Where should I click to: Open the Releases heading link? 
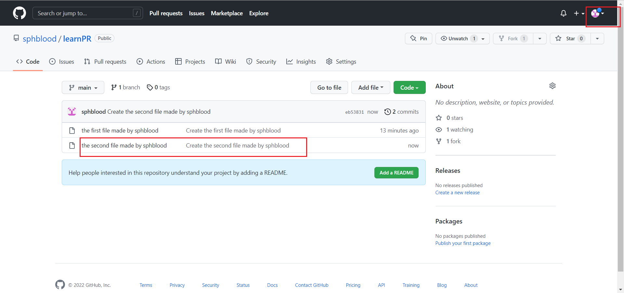[x=448, y=171]
